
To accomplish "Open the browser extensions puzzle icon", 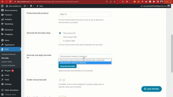I will click(x=154, y=2).
